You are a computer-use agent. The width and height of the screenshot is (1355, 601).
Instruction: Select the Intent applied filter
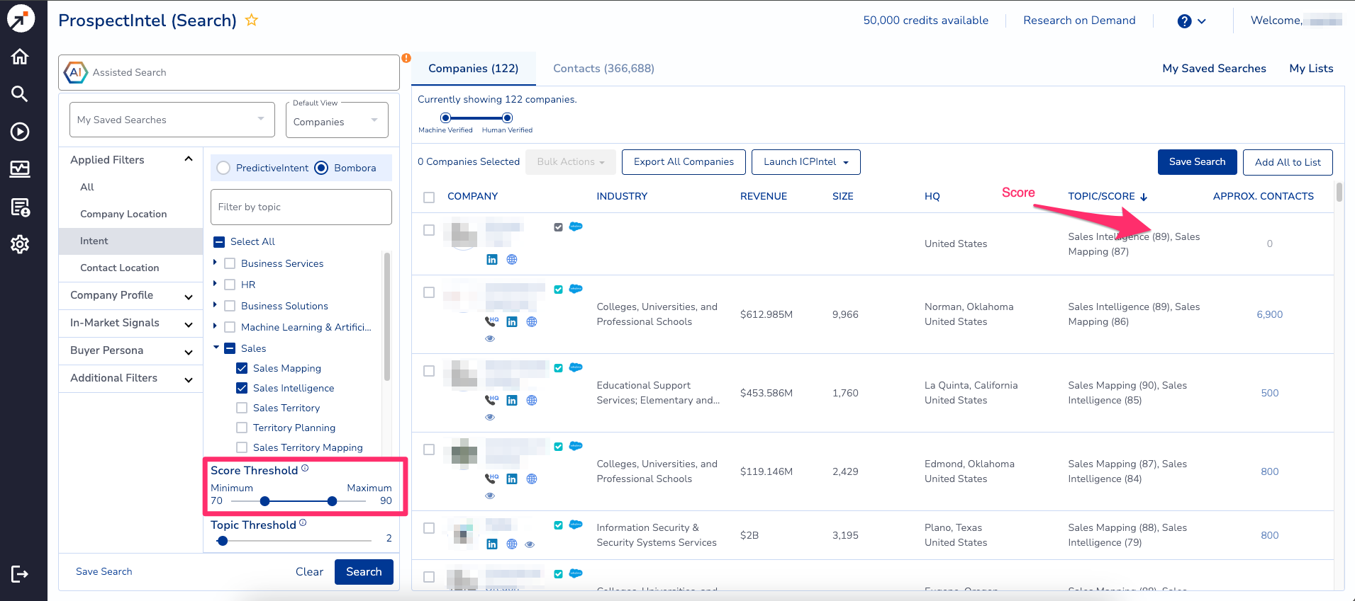click(131, 241)
